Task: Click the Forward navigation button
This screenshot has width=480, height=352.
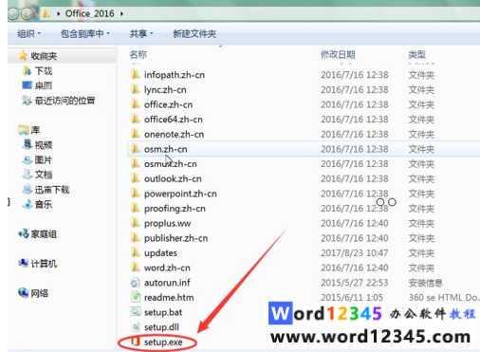Action: [x=27, y=13]
